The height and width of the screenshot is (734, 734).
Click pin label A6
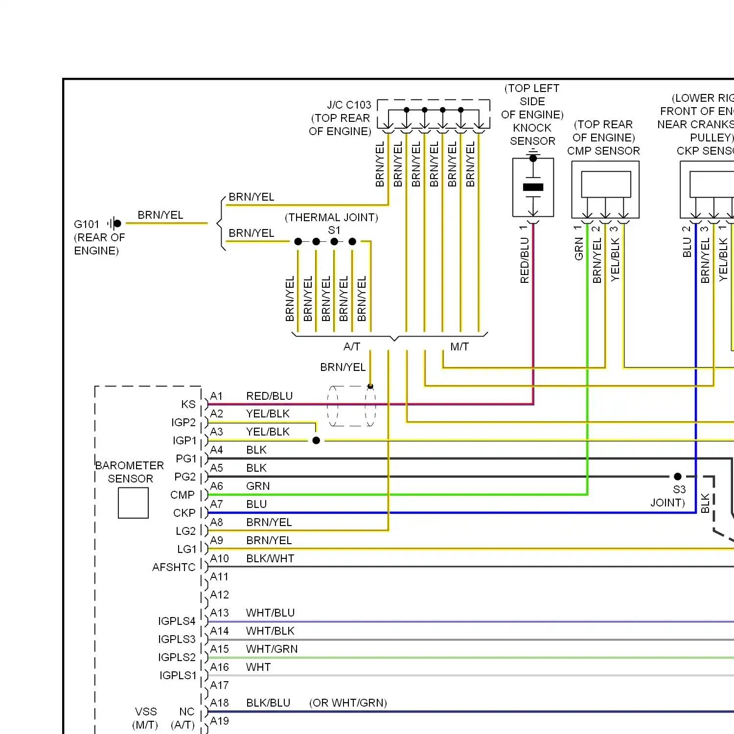[216, 486]
